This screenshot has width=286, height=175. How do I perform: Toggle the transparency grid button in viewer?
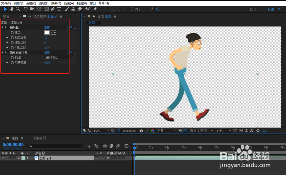(185, 131)
